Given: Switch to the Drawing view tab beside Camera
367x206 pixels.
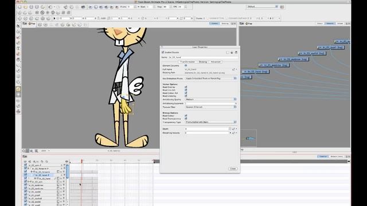Looking at the screenshot, I should point(225,23).
